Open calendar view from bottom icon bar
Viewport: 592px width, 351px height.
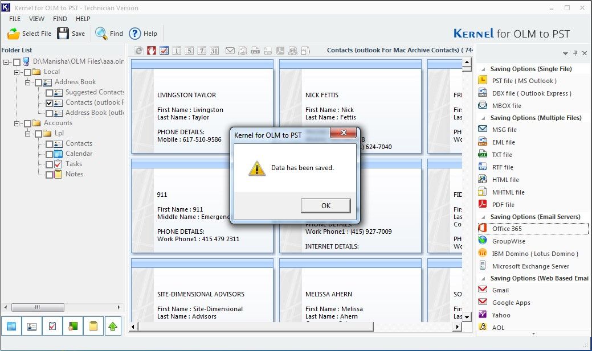[11, 326]
